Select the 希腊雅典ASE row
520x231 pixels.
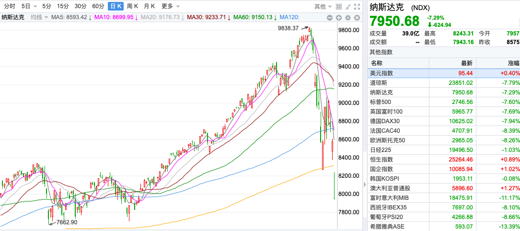point(444,227)
